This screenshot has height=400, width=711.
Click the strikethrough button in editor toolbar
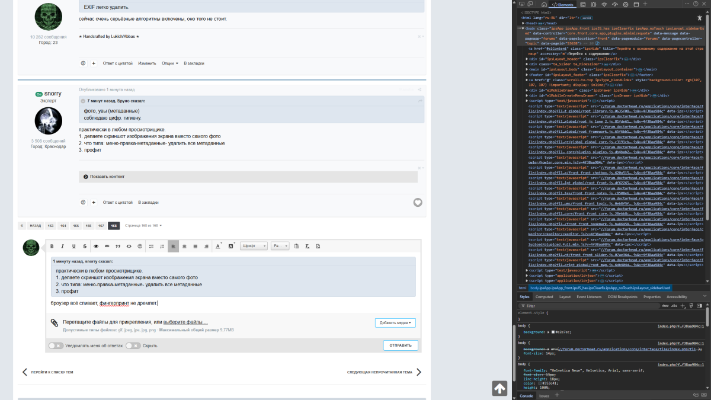coord(85,246)
